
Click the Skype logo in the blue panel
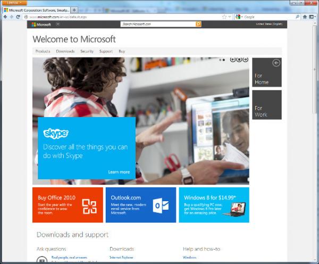coord(56,134)
